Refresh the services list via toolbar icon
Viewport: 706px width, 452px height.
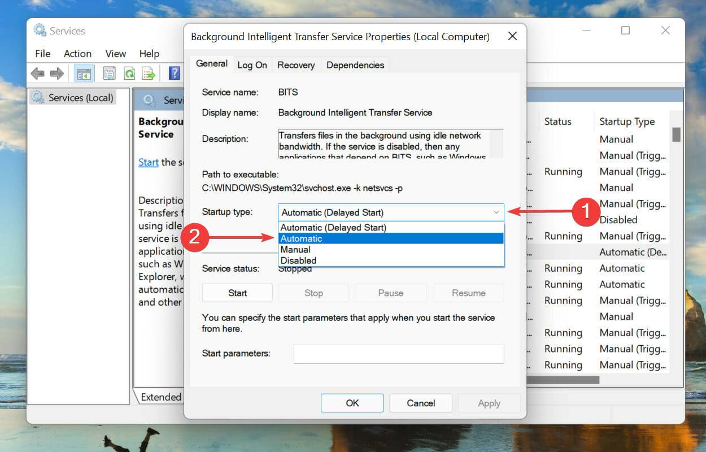point(129,73)
